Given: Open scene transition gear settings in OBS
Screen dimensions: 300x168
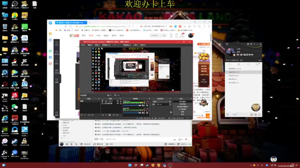Looking at the screenshot, I should (170, 102).
